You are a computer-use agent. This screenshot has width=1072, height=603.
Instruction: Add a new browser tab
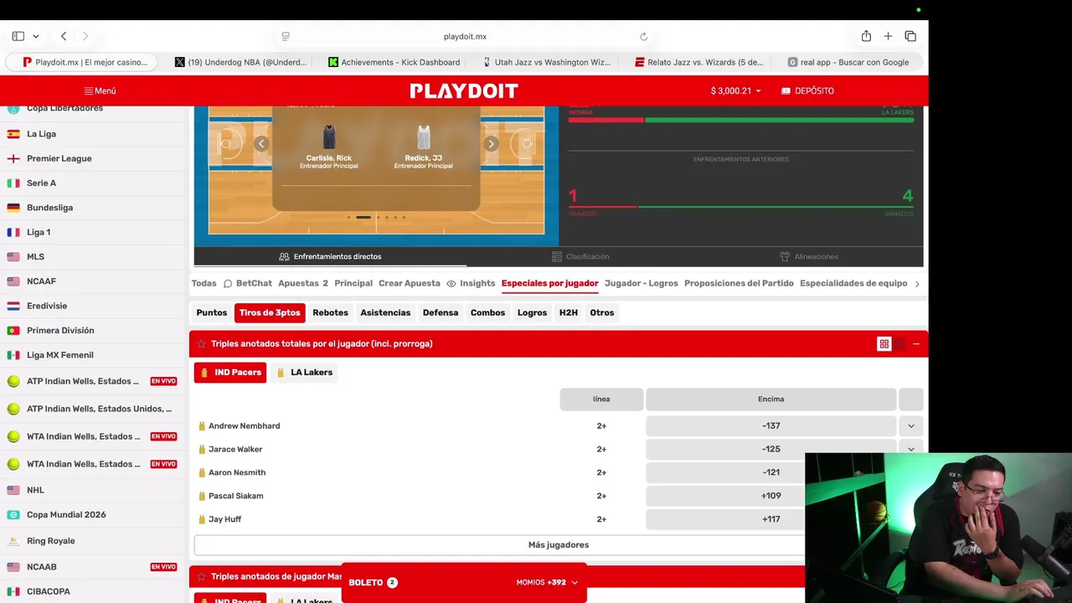pos(888,36)
